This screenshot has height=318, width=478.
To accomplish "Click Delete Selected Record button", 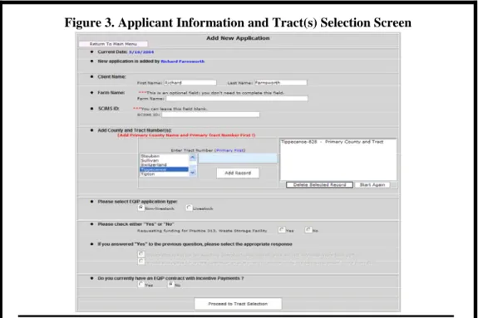I will pos(319,185).
